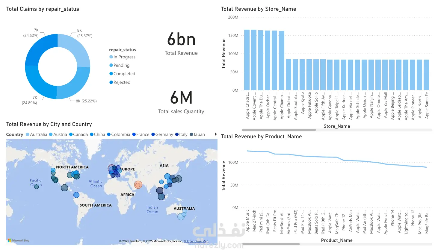Click the In Progress legend color dot

coord(111,57)
